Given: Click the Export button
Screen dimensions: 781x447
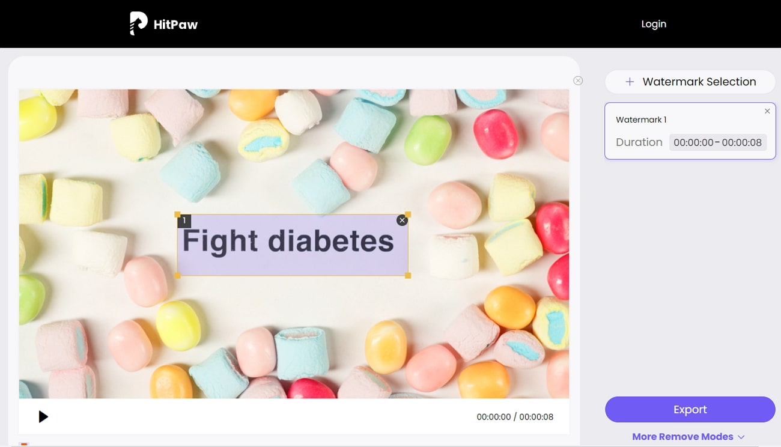Looking at the screenshot, I should coord(690,409).
